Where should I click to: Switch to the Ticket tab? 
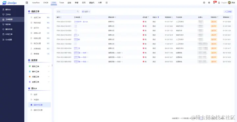click(x=62, y=3)
